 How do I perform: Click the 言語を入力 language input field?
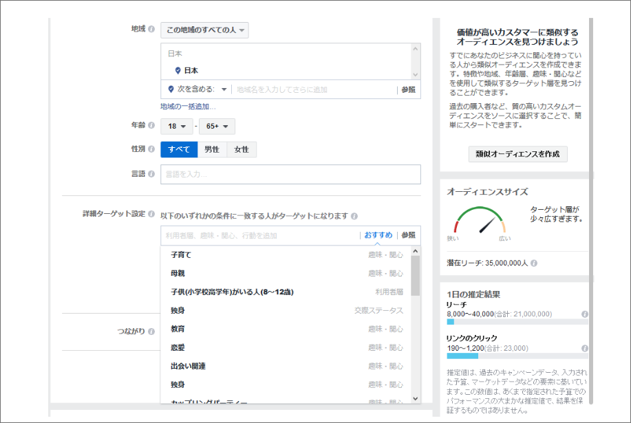(x=290, y=175)
